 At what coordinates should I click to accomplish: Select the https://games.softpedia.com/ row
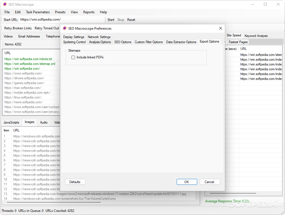point(31,83)
